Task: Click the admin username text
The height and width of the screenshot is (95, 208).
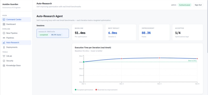Action: click(174, 5)
